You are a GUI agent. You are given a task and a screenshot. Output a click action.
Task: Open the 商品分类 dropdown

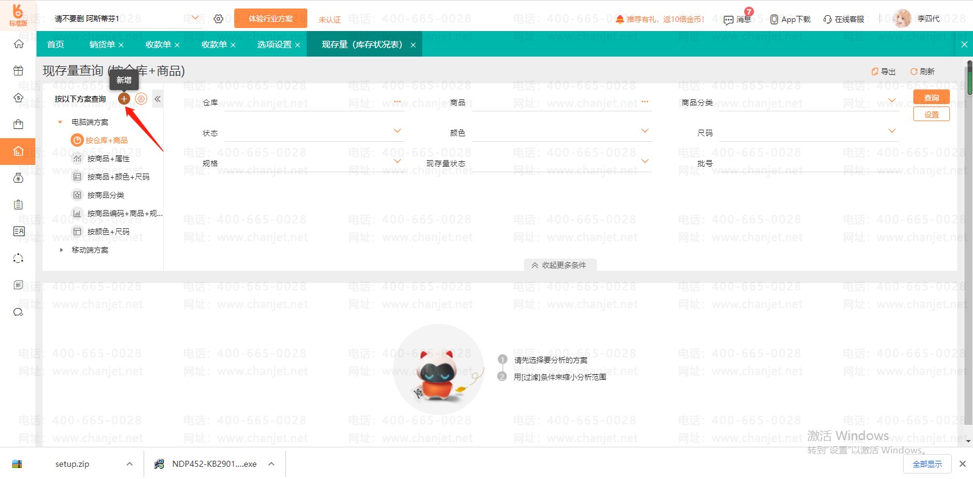coord(892,100)
